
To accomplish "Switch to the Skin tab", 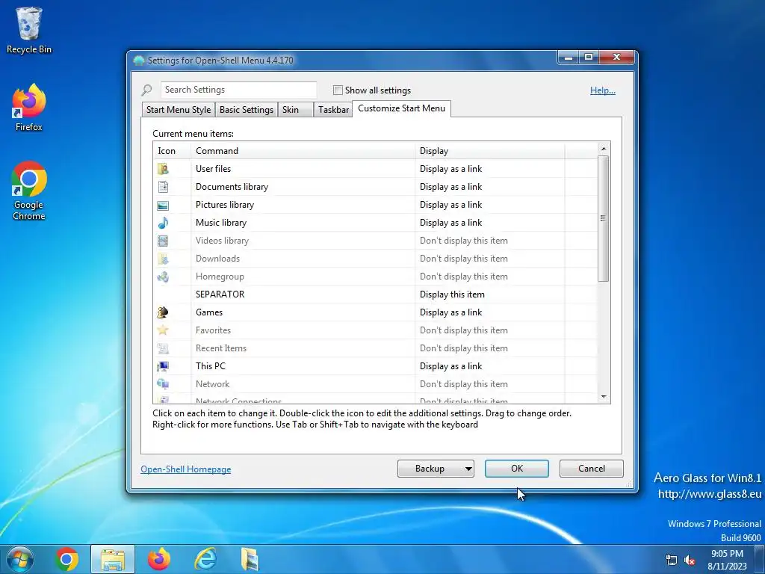I will pyautogui.click(x=295, y=110).
